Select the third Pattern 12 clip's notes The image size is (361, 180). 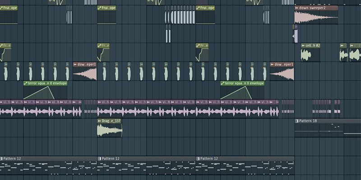[x=245, y=168]
